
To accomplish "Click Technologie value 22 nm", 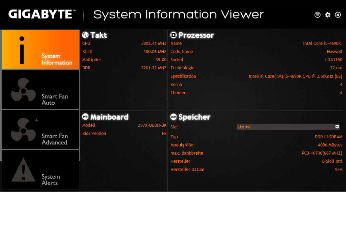I will [x=336, y=68].
